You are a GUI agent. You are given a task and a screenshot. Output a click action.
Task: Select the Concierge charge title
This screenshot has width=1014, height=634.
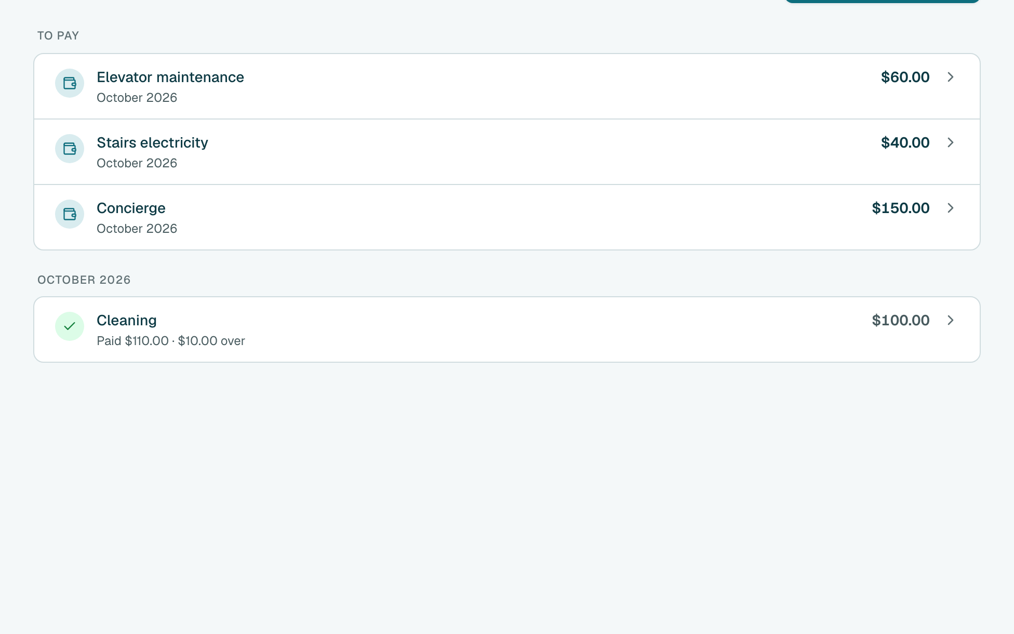(x=131, y=208)
